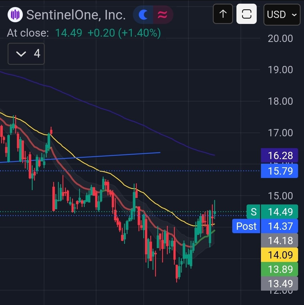Screen dimensions: 304x305
Task: Click the 13.89 green indicator label
Action: (x=279, y=269)
